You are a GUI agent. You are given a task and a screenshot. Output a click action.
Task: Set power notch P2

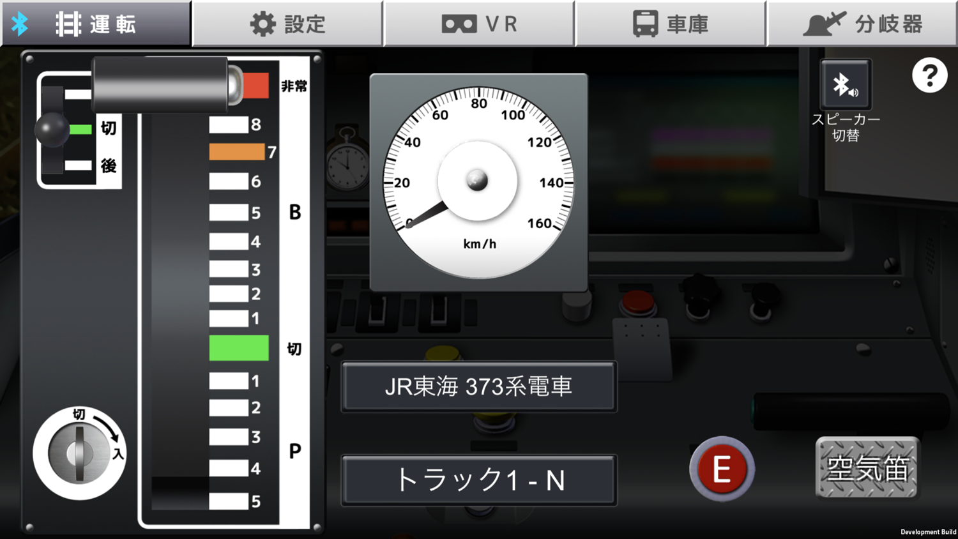(x=229, y=408)
